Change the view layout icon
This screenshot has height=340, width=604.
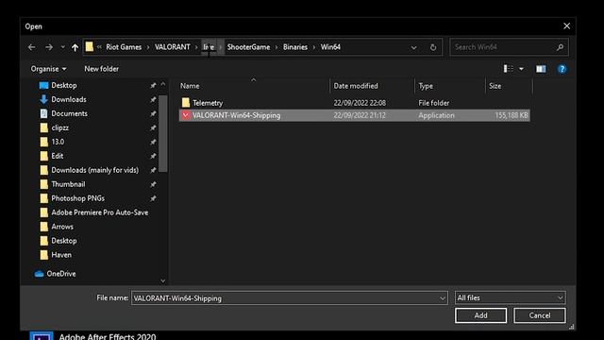click(x=508, y=69)
